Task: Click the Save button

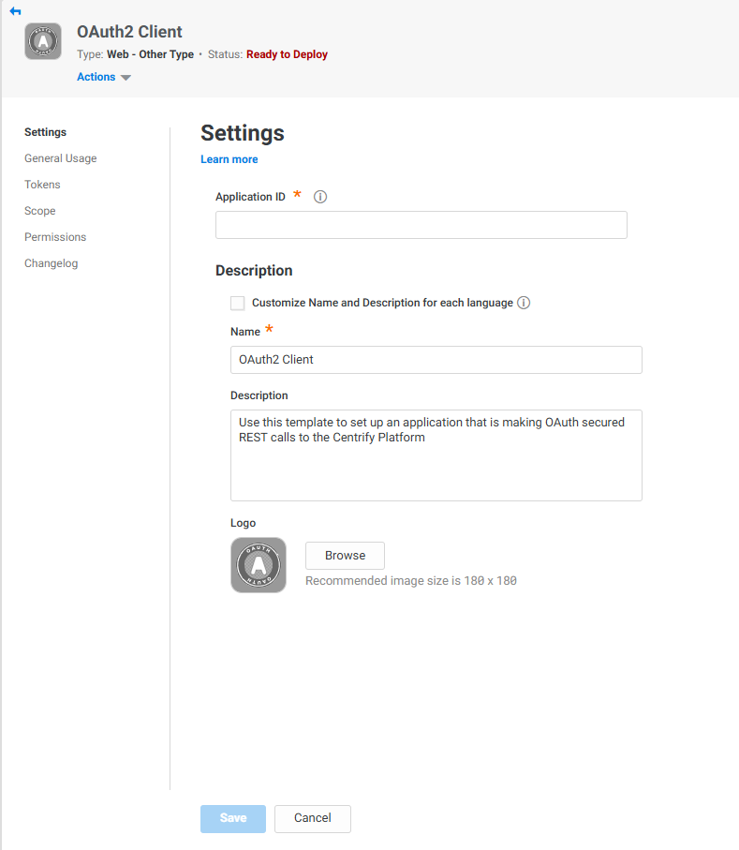Action: pyautogui.click(x=232, y=818)
